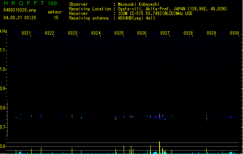This screenshot has width=243, height=154.
Task: Click the 0329 time marker
Action: (211, 33)
